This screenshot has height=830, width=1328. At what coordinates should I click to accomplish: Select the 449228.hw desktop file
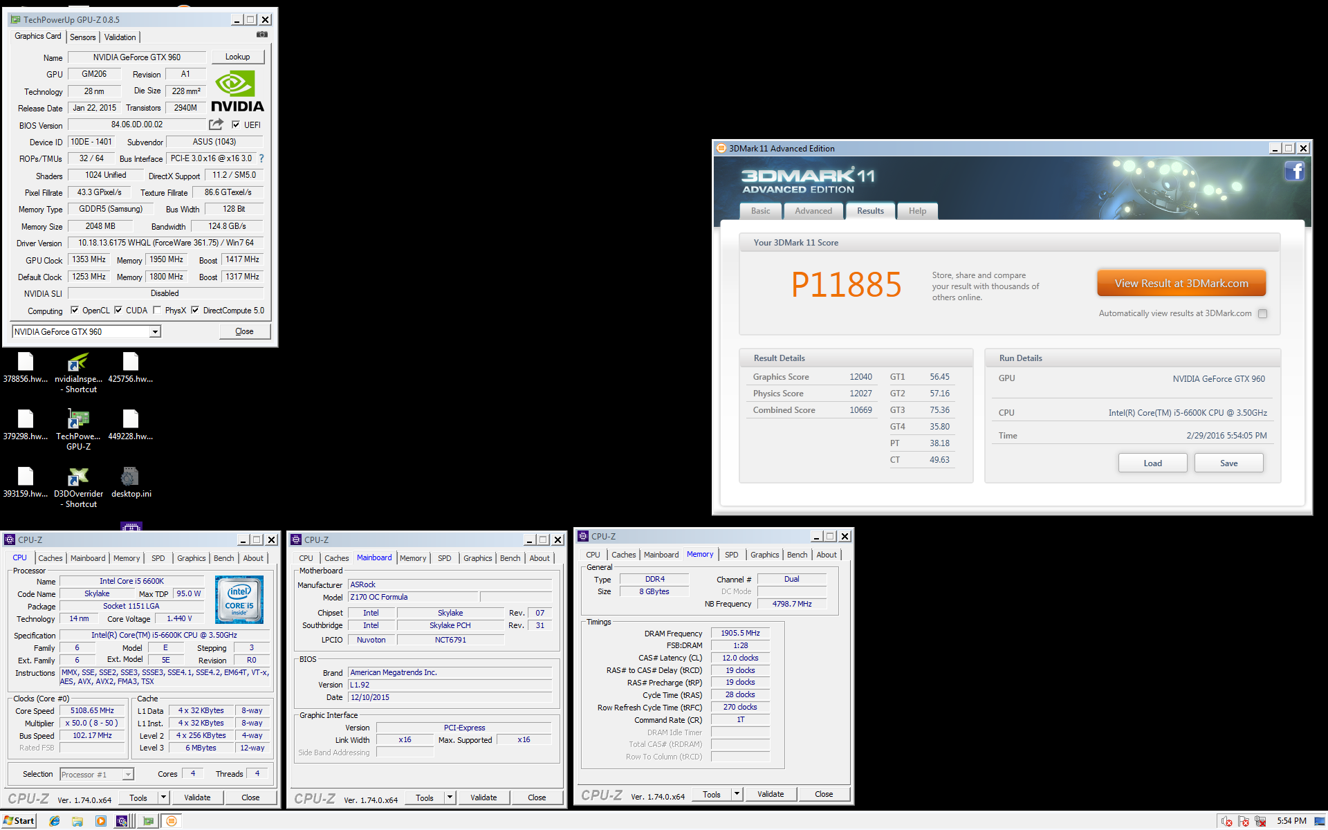(131, 425)
